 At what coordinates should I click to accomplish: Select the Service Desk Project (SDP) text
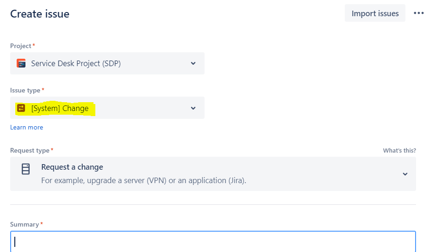76,63
